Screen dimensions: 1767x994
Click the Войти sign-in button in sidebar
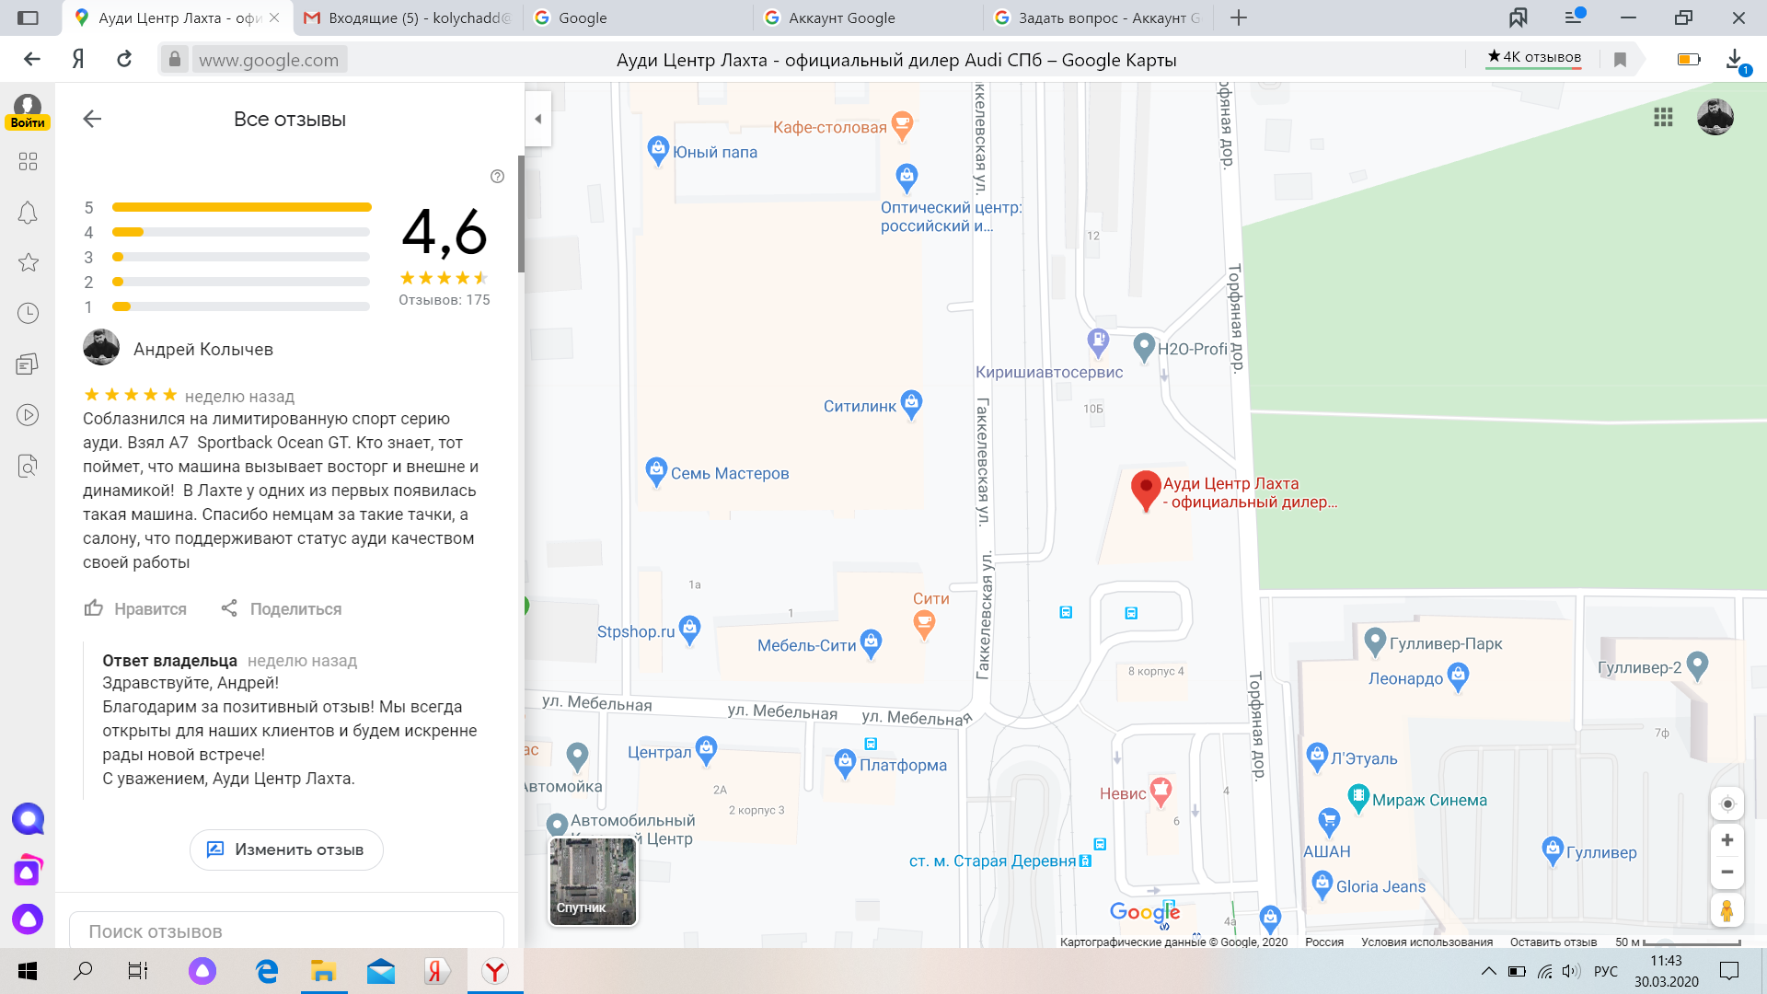pyautogui.click(x=28, y=112)
